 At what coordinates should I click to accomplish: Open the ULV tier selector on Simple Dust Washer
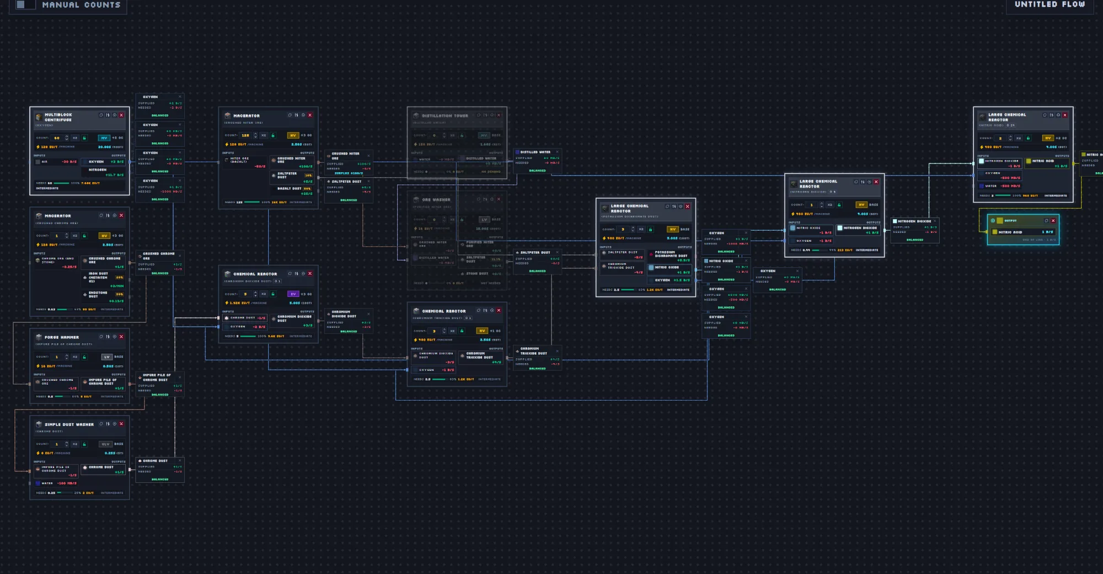pyautogui.click(x=106, y=444)
